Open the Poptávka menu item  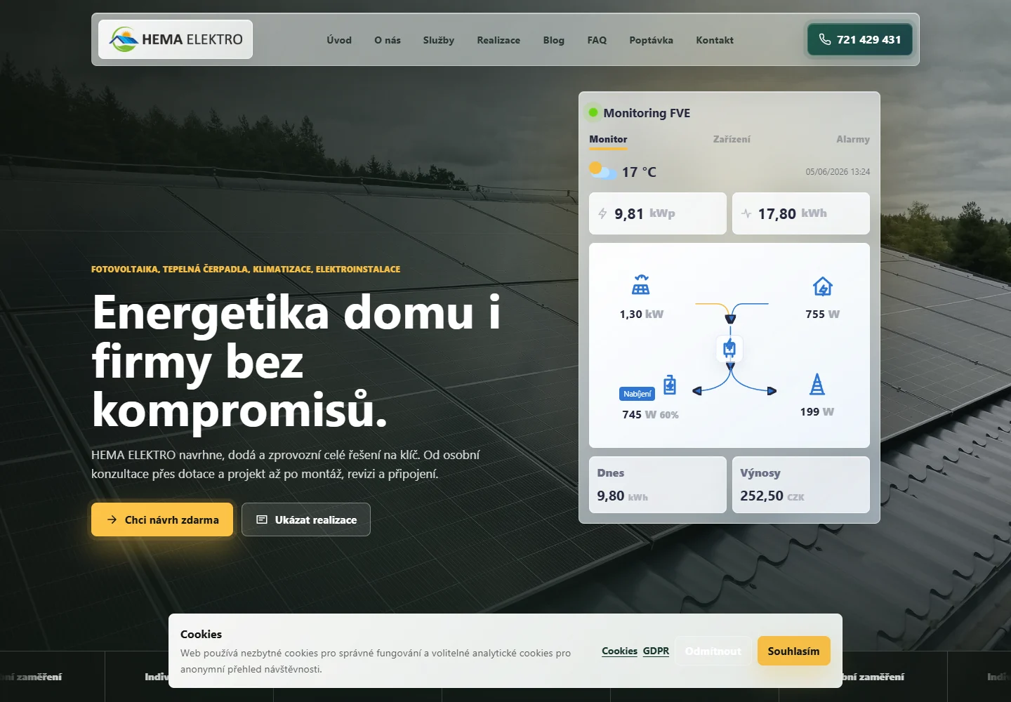click(651, 40)
